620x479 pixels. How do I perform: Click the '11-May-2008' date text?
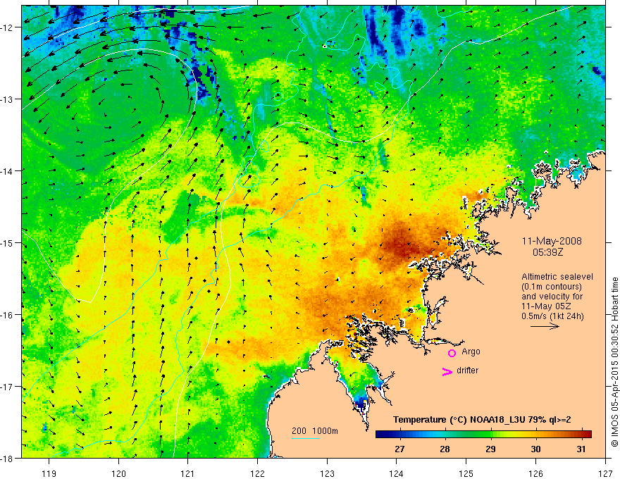pyautogui.click(x=552, y=241)
